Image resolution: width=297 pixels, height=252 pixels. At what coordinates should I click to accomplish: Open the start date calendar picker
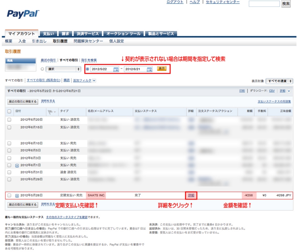click(116, 69)
